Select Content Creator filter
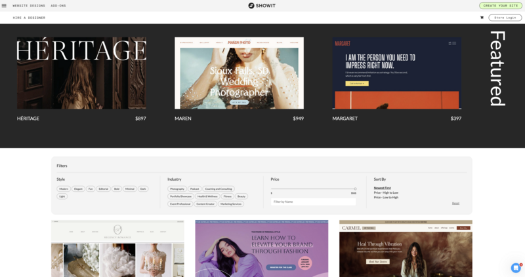The height and width of the screenshot is (277, 525). [205, 204]
